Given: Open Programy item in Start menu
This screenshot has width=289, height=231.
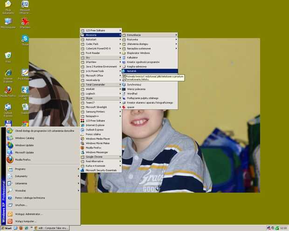Looking at the screenshot, I should [43, 169].
